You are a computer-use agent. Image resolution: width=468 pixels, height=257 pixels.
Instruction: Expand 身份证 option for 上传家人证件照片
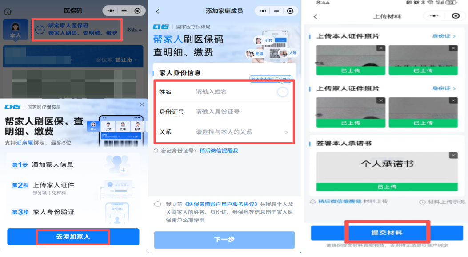[x=444, y=89]
